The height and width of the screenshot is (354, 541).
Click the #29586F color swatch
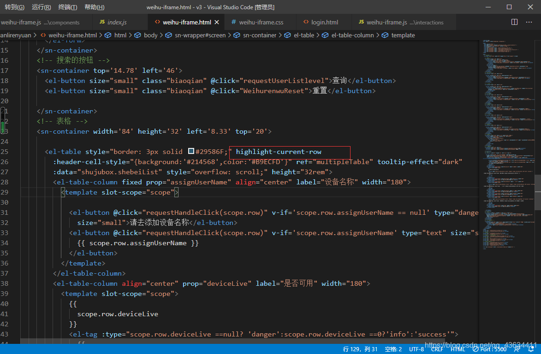pos(191,150)
